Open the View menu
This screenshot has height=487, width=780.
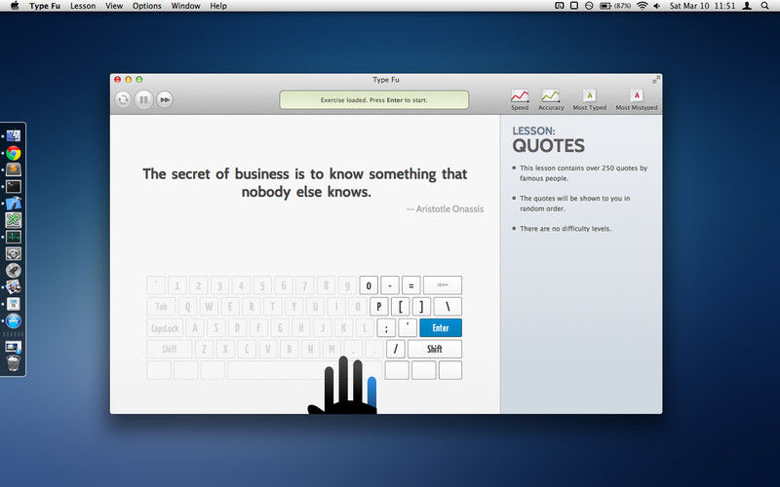coord(114,6)
